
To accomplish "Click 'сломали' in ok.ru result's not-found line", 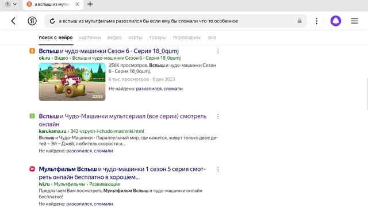I will [x=173, y=89].
